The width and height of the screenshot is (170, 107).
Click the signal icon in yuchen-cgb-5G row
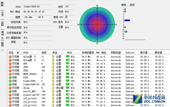pyautogui.click(x=68, y=94)
